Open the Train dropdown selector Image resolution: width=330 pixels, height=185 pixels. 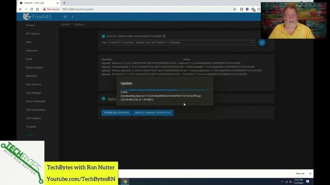point(181,43)
